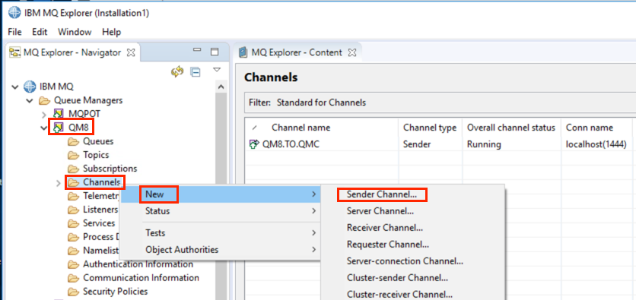Click the Telemetry folder icon
Viewport: 636px width, 300px height.
point(73,197)
